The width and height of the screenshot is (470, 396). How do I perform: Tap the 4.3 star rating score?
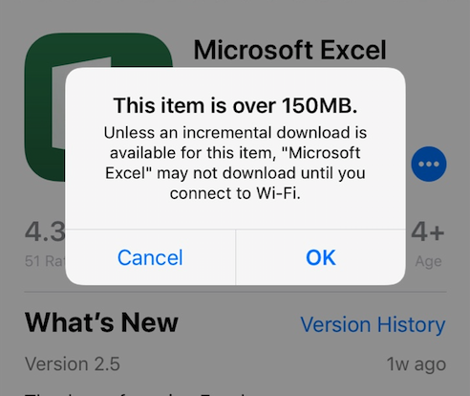pos(45,231)
